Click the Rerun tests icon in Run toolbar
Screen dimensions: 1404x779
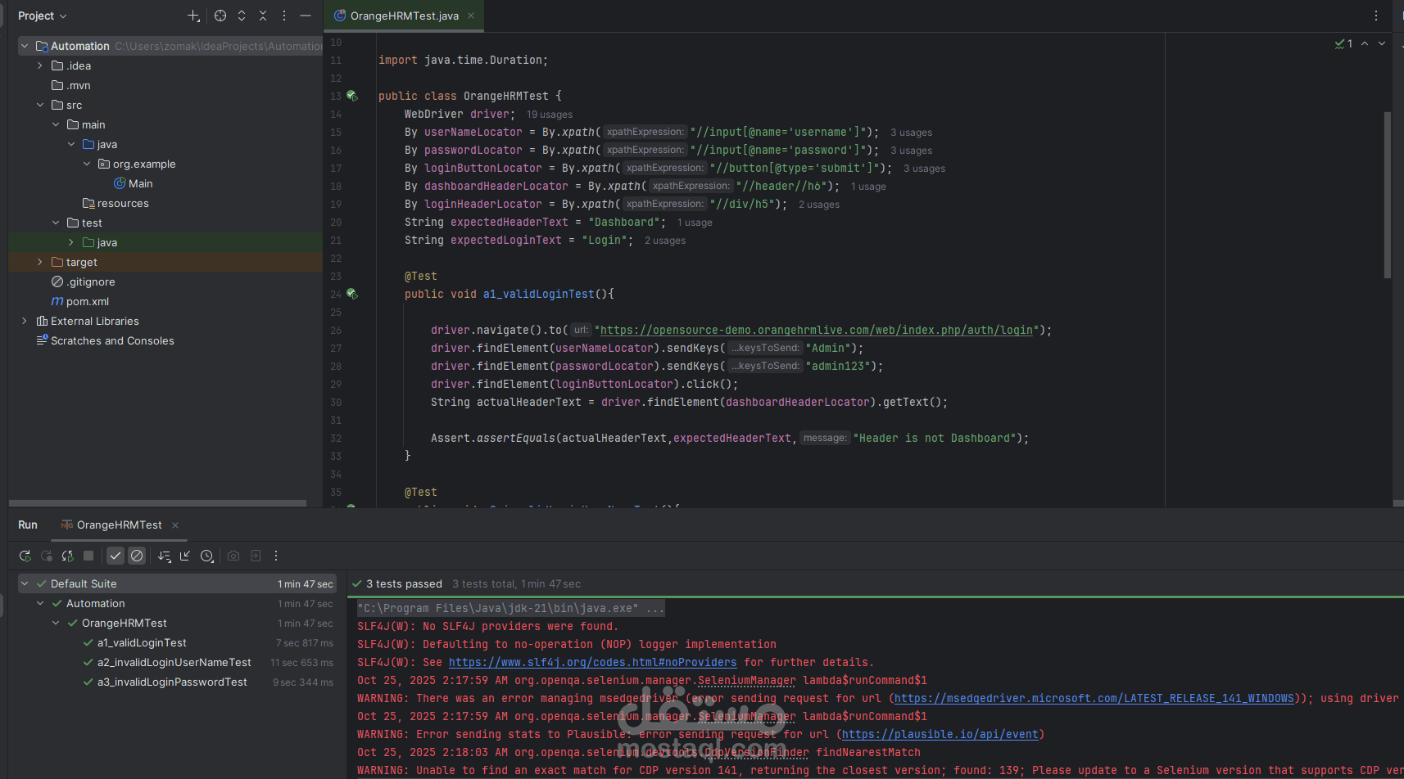pos(25,556)
